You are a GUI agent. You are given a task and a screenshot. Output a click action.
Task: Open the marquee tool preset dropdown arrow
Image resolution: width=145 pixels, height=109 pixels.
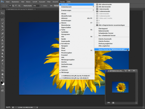[x=7, y=6]
